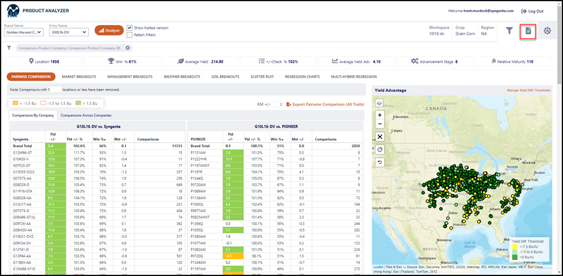The image size is (563, 276).
Task: Open Comparisons Across Companies tab
Action: (x=86, y=115)
